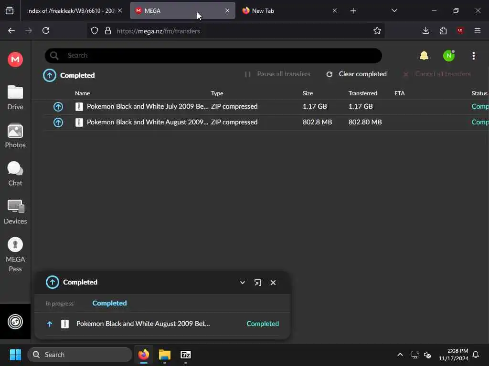This screenshot has width=489, height=366.
Task: Click the Windows taskbar search box
Action: click(x=80, y=355)
